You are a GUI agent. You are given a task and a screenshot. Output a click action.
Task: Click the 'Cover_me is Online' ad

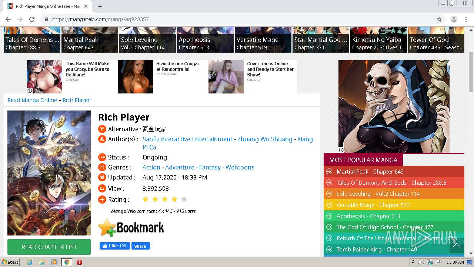point(253,77)
